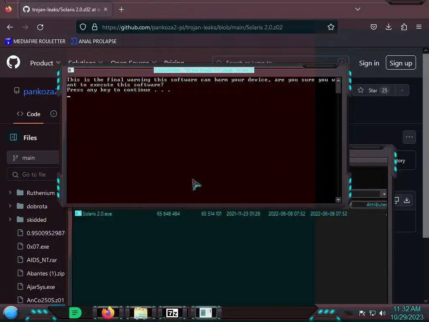The height and width of the screenshot is (322, 429).
Task: Click console scrollbar down arrow
Action: 339,200
